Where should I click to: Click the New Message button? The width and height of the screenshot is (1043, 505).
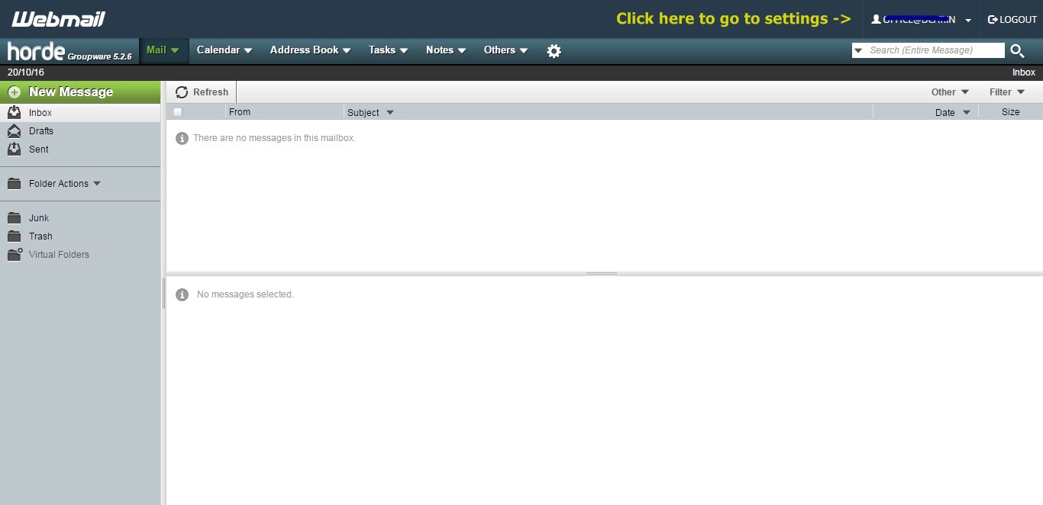point(80,92)
